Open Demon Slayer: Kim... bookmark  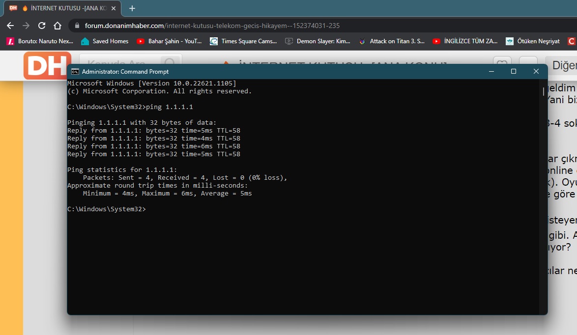coord(318,41)
